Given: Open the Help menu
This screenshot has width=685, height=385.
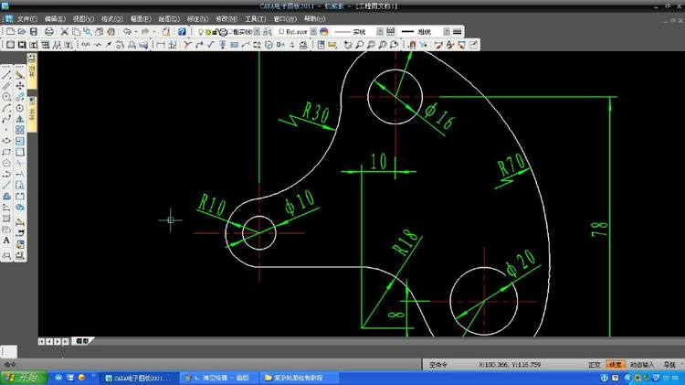Looking at the screenshot, I should point(314,19).
